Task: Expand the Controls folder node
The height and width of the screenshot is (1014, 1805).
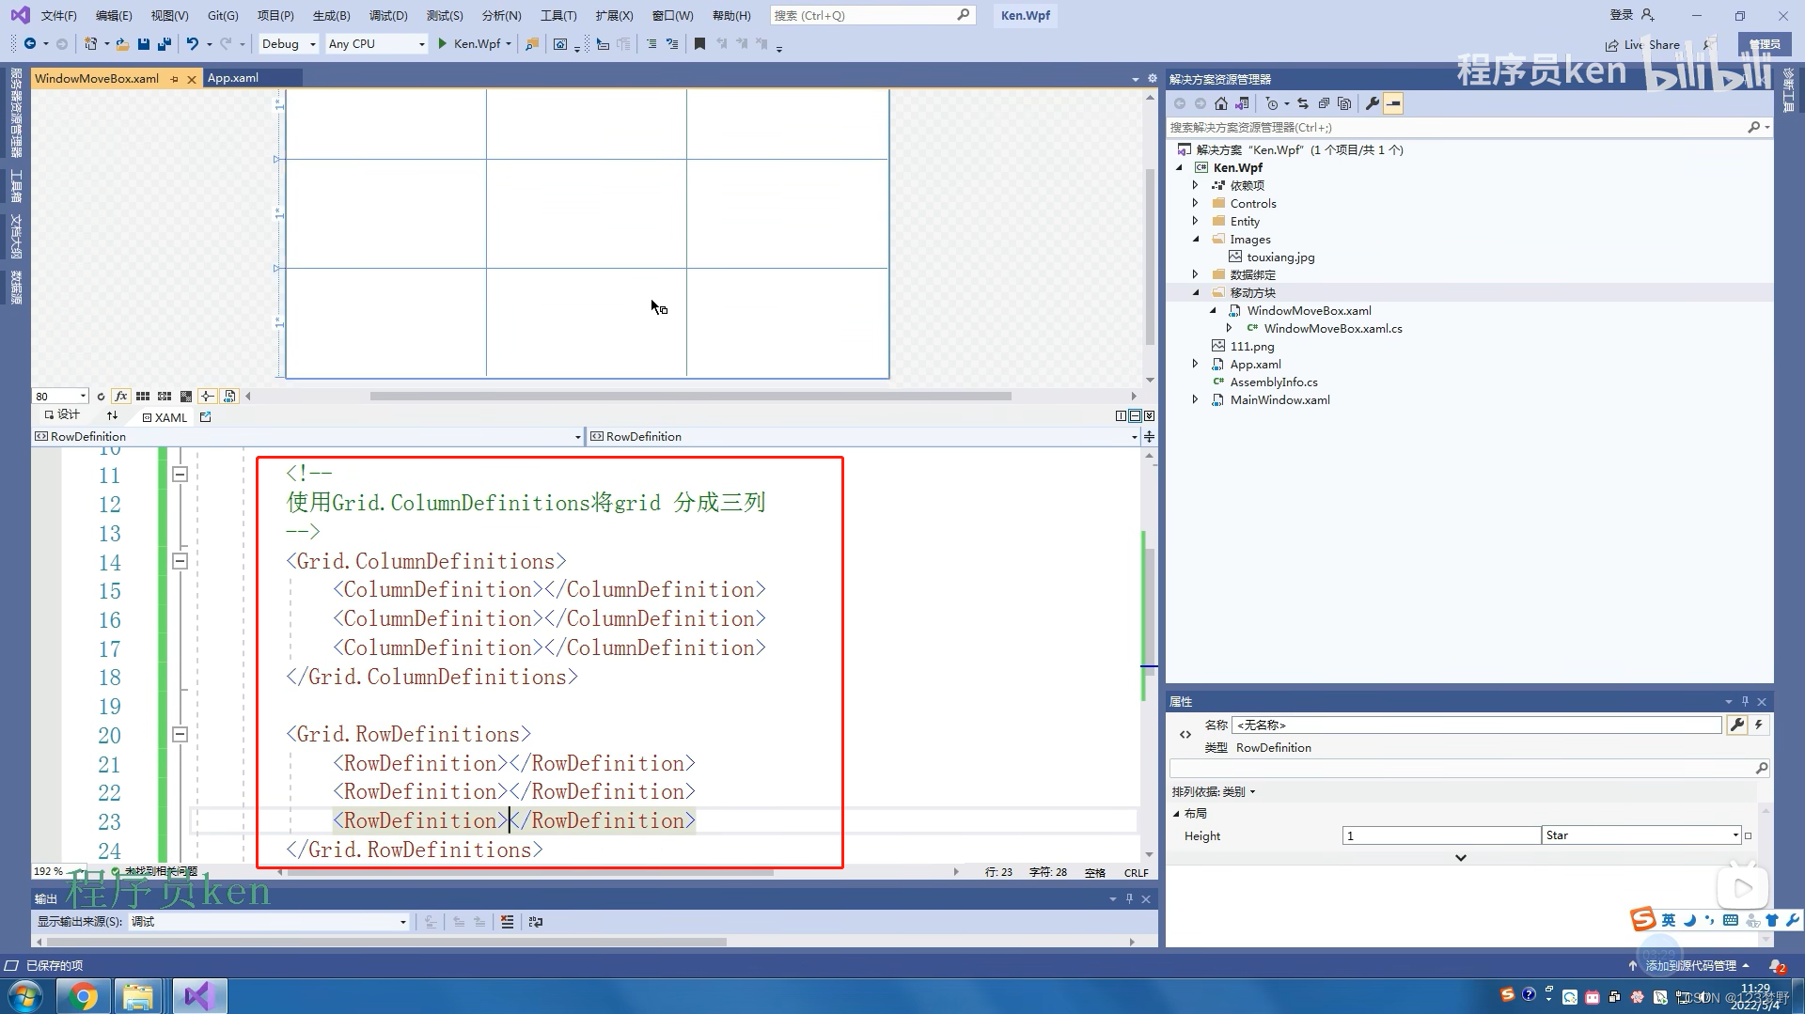Action: pos(1195,203)
